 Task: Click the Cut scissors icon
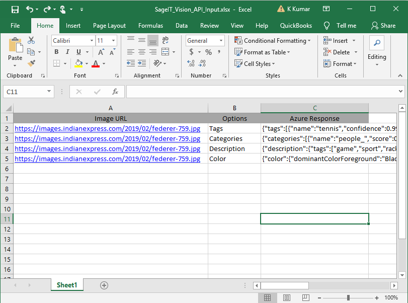click(x=32, y=40)
